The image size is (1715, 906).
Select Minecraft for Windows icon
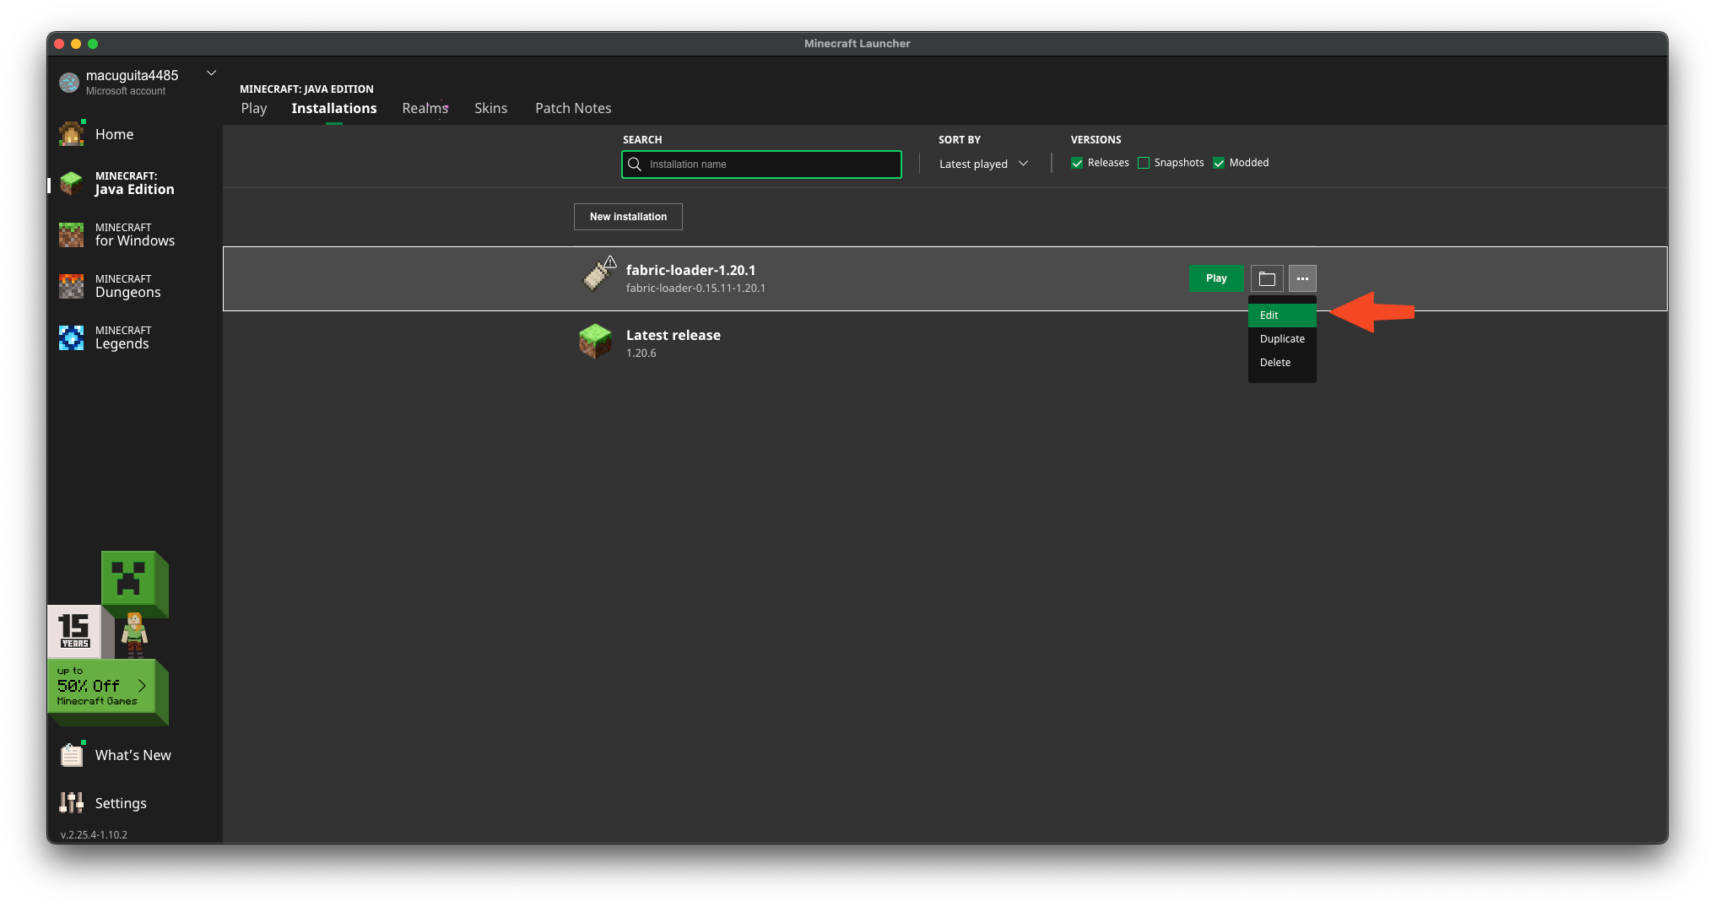[x=72, y=235]
